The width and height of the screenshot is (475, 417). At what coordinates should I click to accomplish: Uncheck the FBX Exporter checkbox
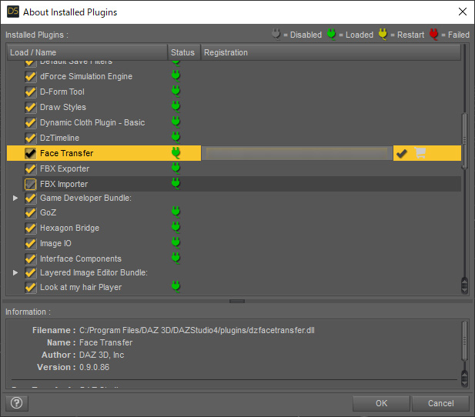[x=31, y=169]
